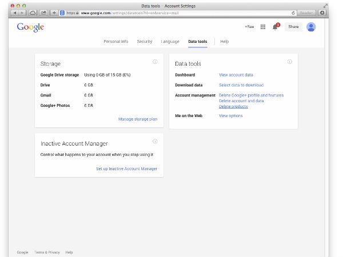
Task: Click the Google Drive storage usage text
Action: (107, 75)
